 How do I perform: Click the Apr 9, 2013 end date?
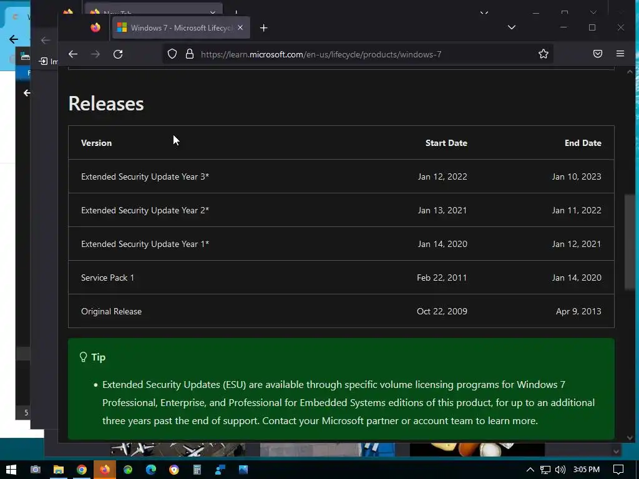coord(578,312)
